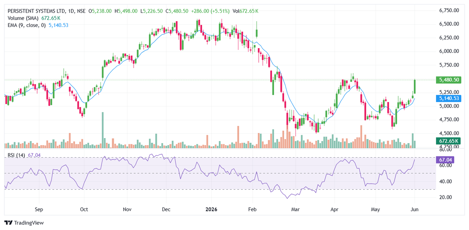This screenshot has height=230, width=469.
Task: Click the 4,500.00 price axis label
Action: pyautogui.click(x=449, y=133)
